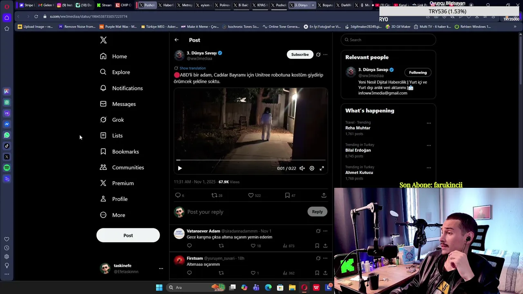Open File Explorer from taskbar

point(292,287)
